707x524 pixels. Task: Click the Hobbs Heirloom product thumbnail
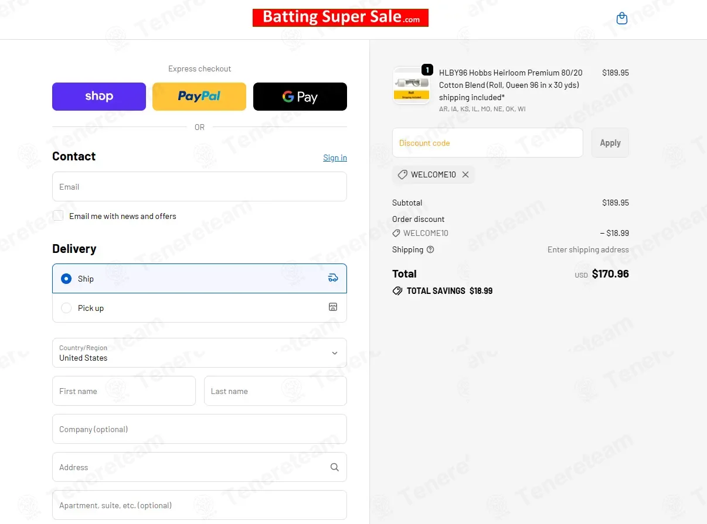pos(412,85)
